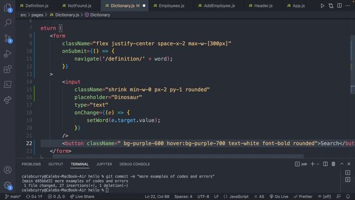Click the feedback icon in status bar
This screenshot has height=200, width=355.
338,196
